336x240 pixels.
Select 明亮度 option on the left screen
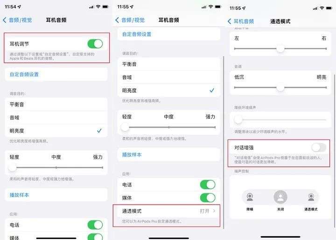(56, 130)
